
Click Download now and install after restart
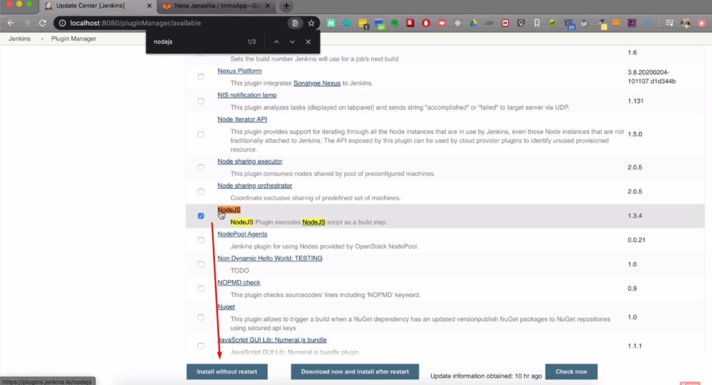point(355,371)
